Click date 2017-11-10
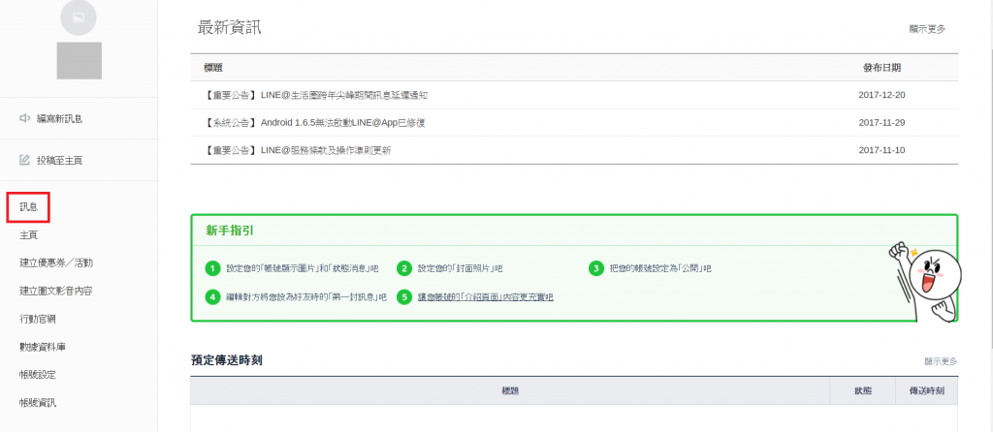Viewport: 993px width, 432px height. [881, 150]
